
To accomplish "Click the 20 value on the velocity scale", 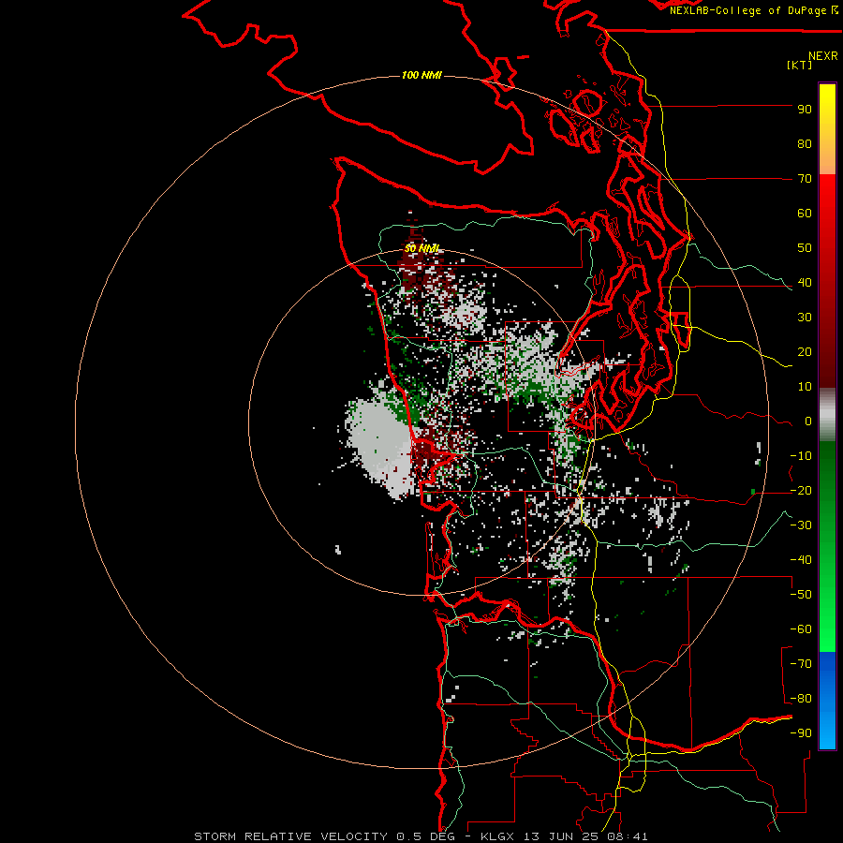I will click(805, 352).
